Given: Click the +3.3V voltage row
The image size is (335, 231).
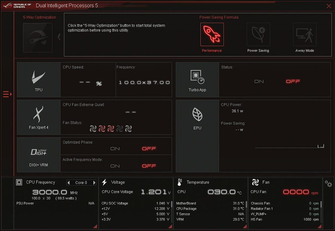Looking at the screenshot, I should pyautogui.click(x=135, y=219).
